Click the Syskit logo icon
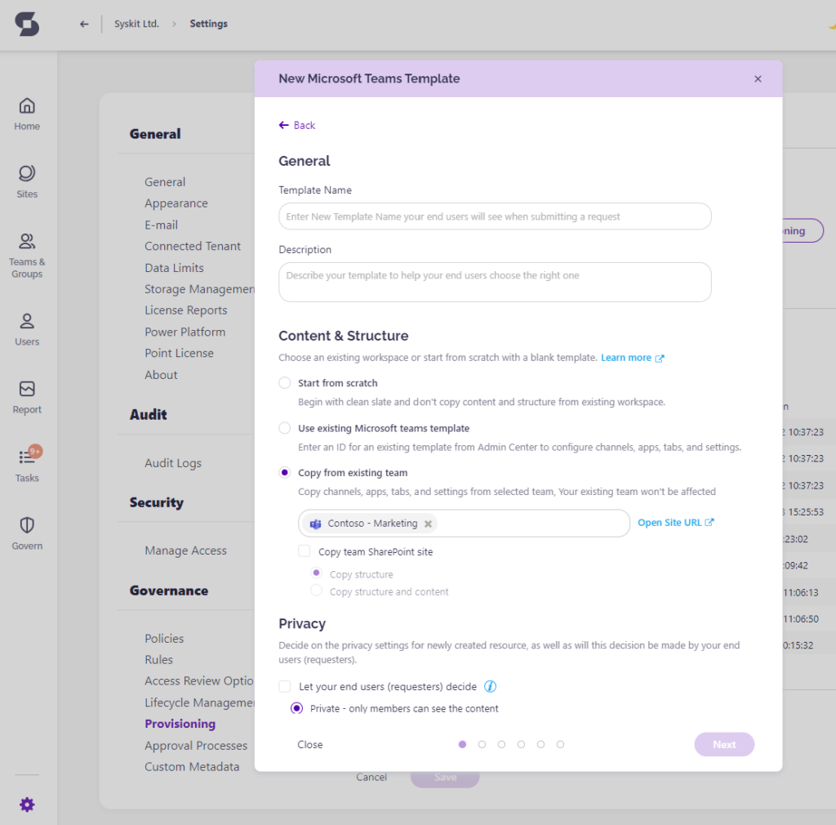The width and height of the screenshot is (836, 825). click(27, 24)
